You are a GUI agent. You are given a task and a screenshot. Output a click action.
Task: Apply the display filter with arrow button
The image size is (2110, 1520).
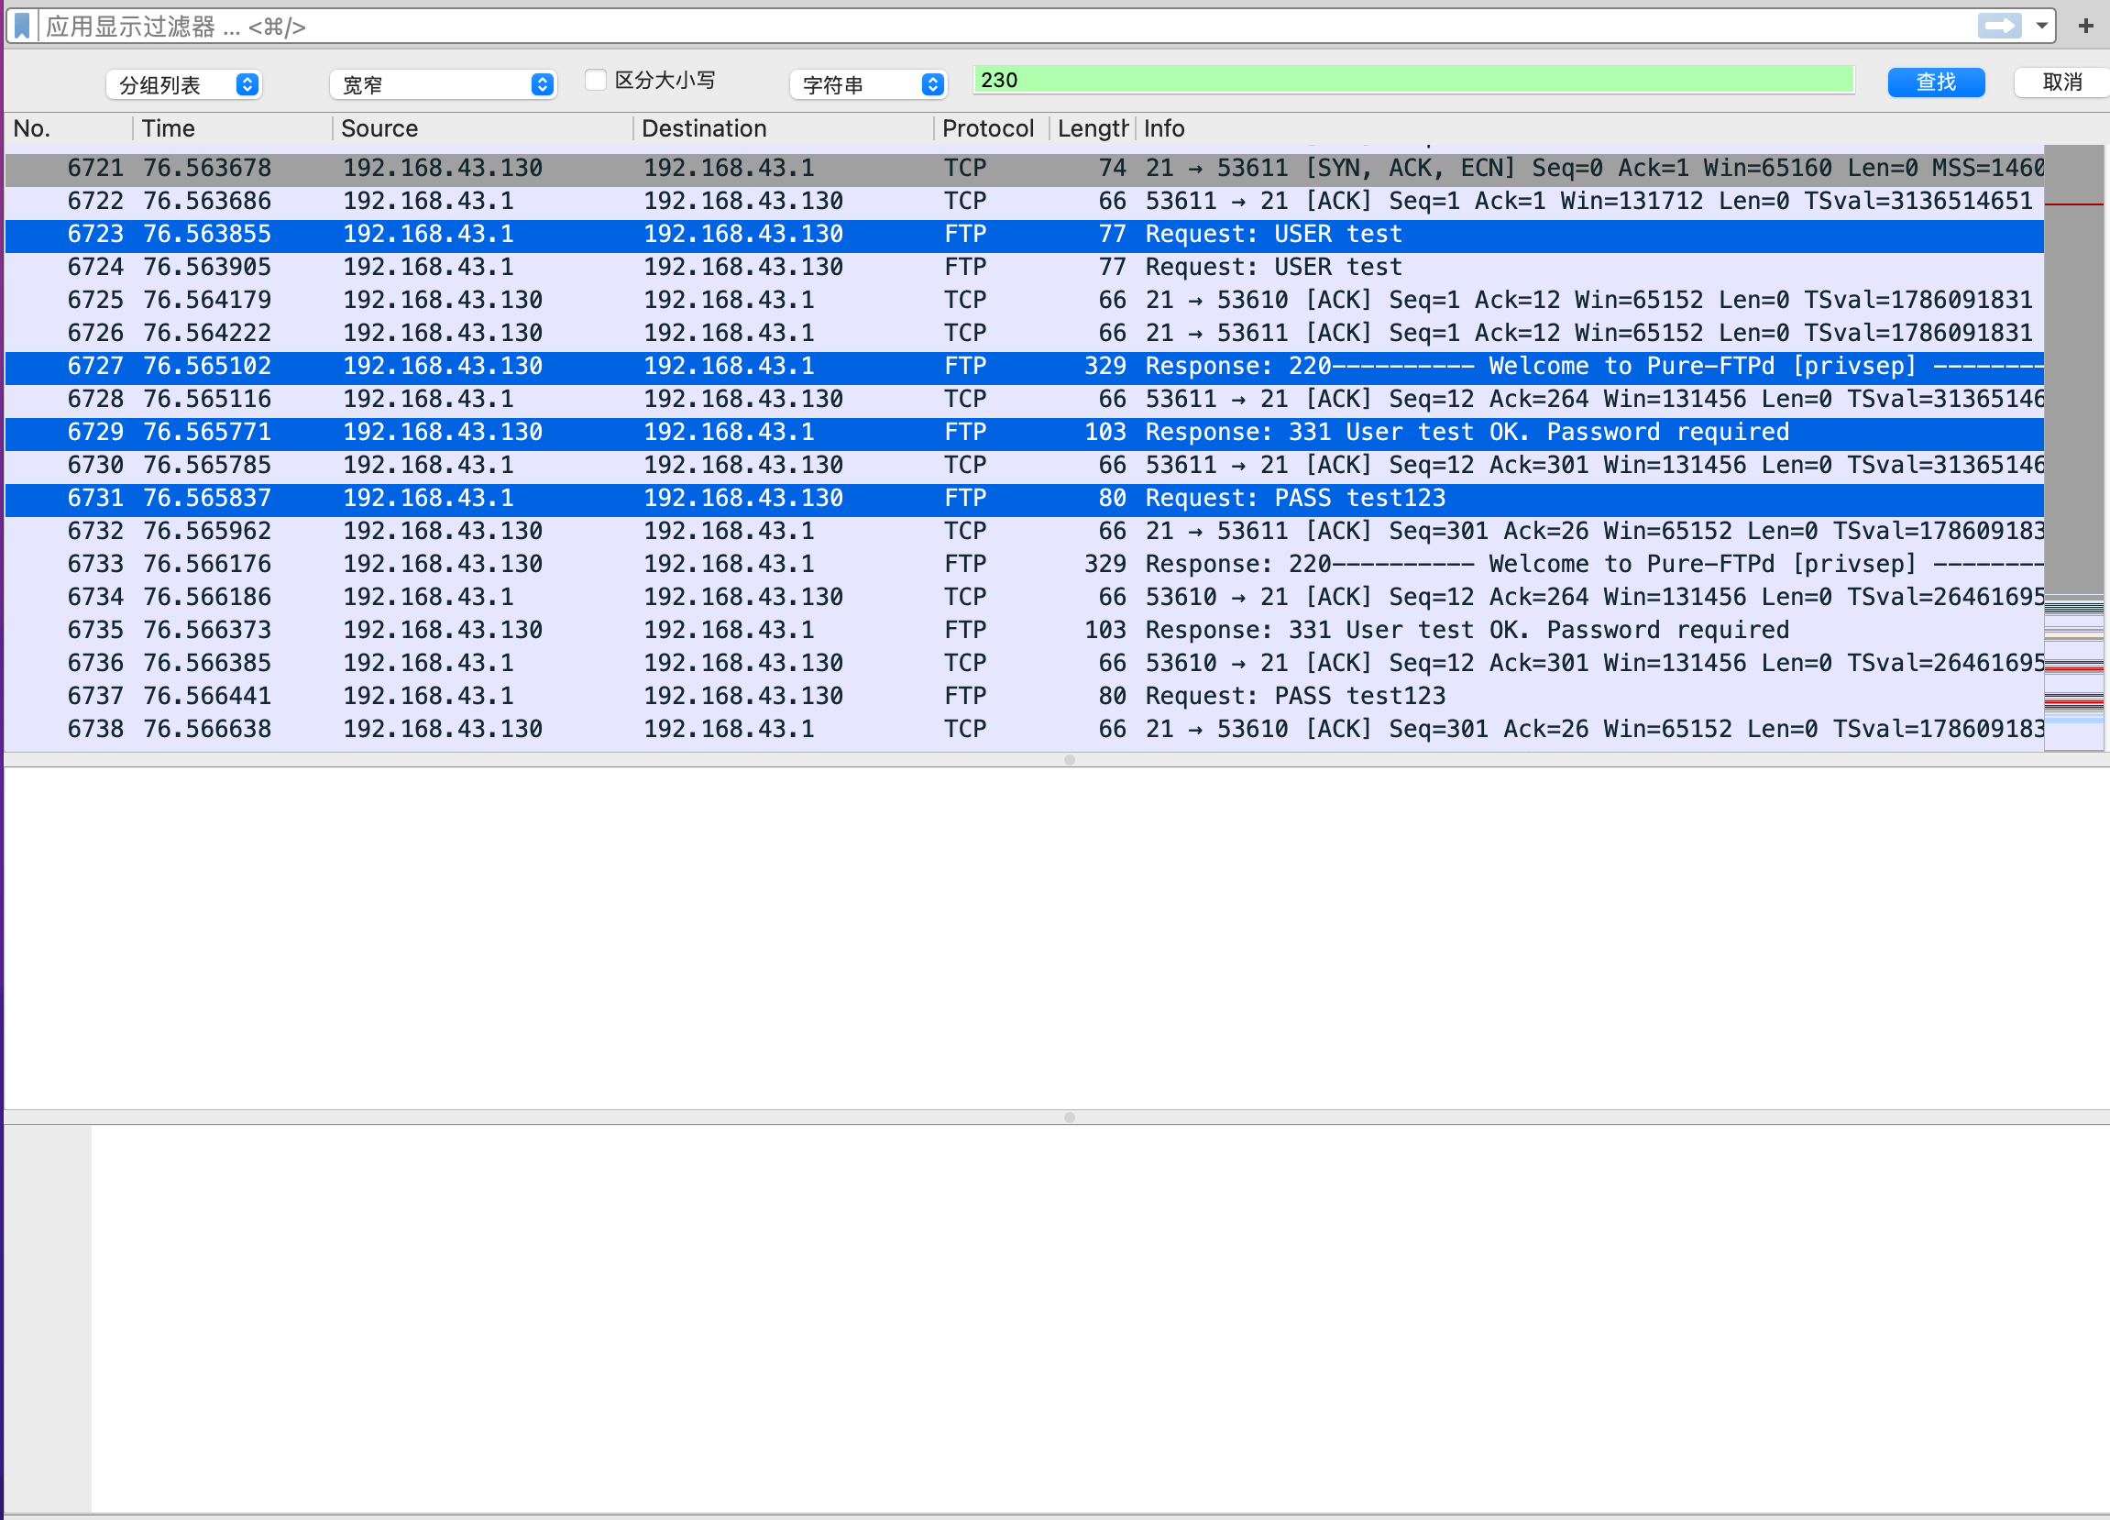pos(1998,26)
